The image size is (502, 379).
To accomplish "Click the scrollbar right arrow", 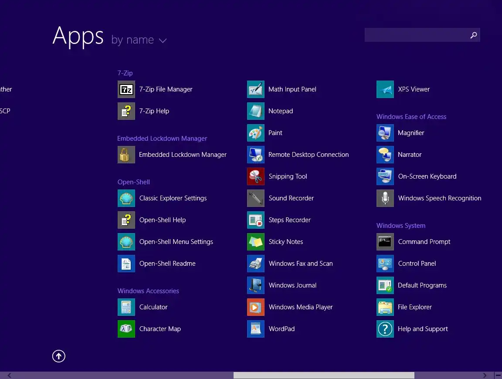I will click(485, 375).
